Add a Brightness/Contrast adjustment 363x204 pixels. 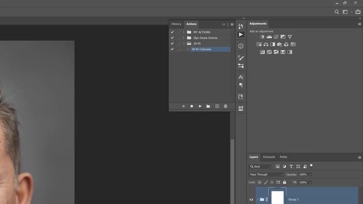pyautogui.click(x=262, y=37)
